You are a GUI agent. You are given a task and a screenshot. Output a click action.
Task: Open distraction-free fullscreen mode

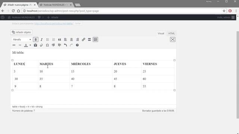(173, 39)
